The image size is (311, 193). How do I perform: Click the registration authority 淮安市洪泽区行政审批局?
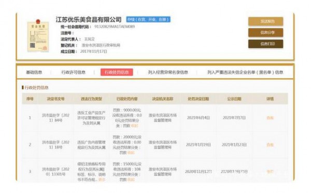(101, 45)
